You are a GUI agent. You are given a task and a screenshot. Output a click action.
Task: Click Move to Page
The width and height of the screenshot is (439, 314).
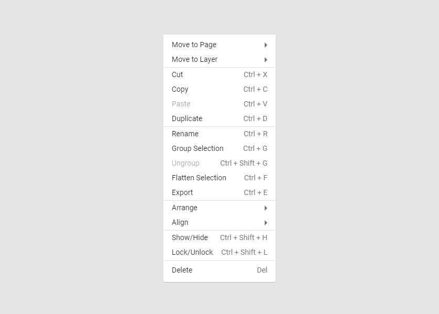click(x=194, y=45)
